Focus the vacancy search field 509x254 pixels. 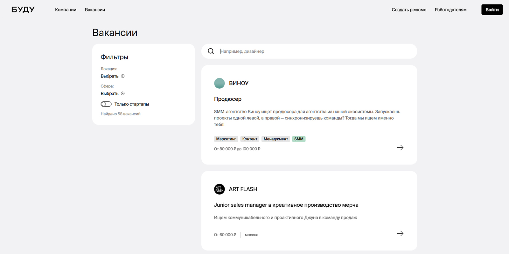tap(309, 51)
